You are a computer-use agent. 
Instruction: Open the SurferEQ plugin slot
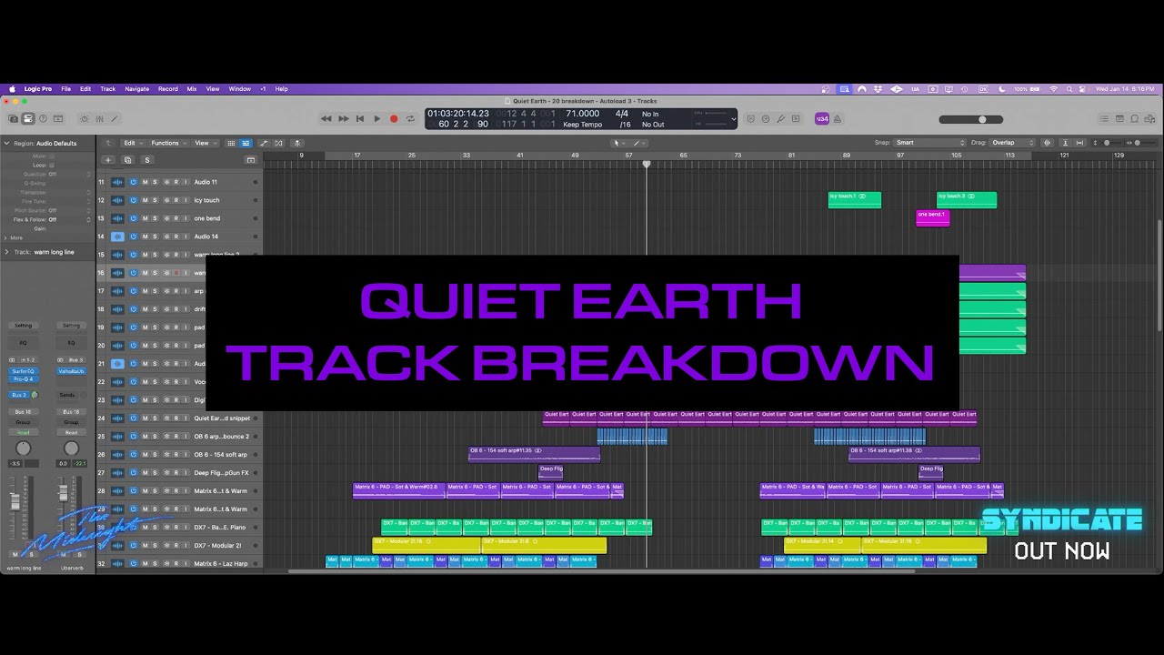(23, 371)
